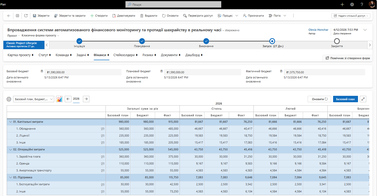Collapse the 01. Капітальні витрати group
Image resolution: width=377 pixels, height=196 pixels.
(x=11, y=122)
